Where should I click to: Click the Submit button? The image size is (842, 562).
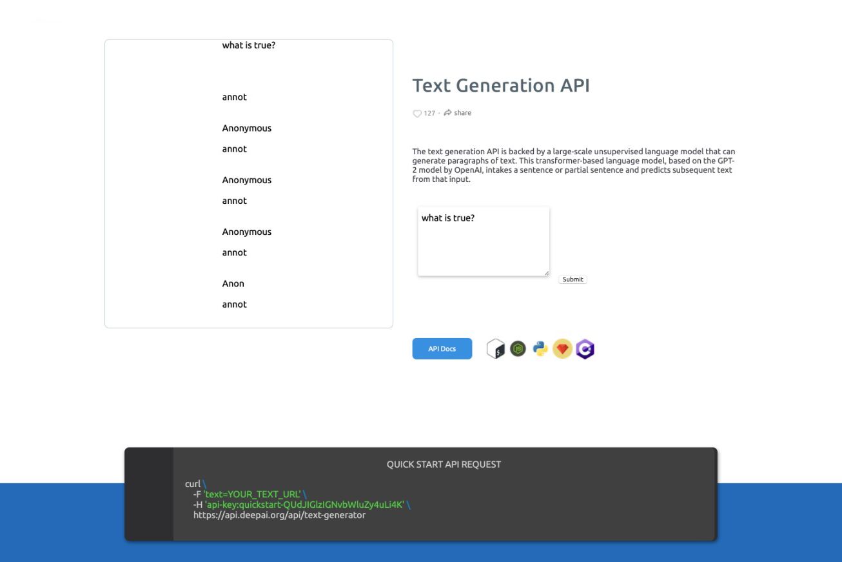click(x=573, y=279)
